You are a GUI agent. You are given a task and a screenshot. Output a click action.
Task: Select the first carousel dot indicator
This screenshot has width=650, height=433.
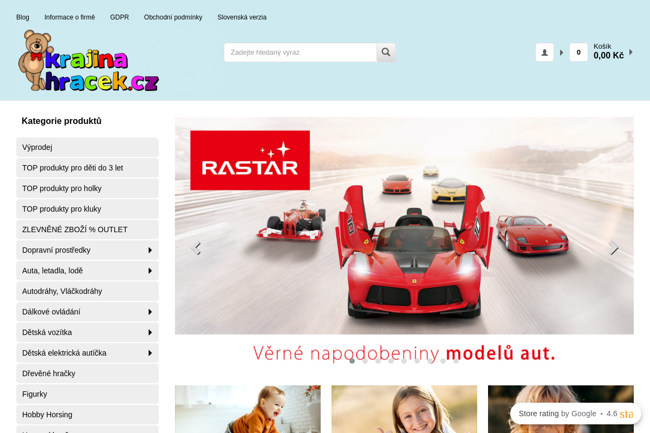pyautogui.click(x=352, y=361)
